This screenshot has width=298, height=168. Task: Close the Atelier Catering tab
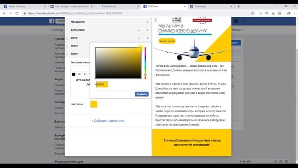tap(45, 6)
